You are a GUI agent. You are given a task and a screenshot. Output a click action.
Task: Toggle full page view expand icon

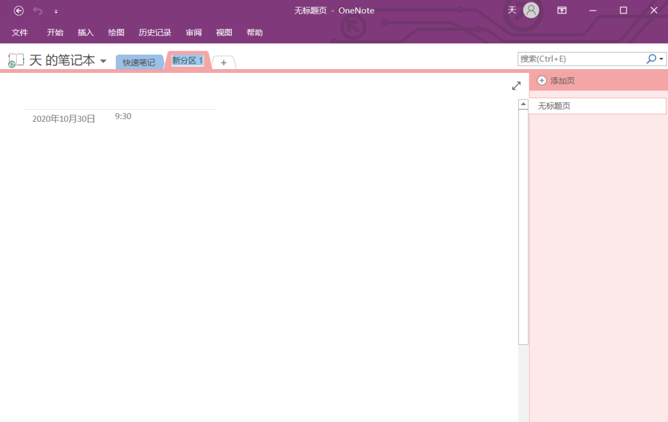(516, 86)
